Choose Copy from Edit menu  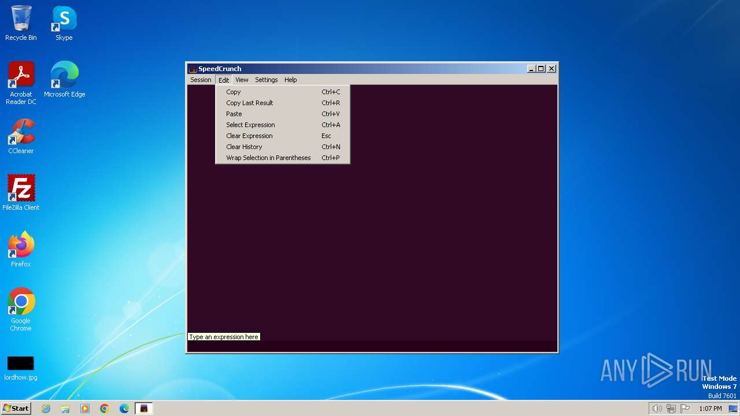283,92
